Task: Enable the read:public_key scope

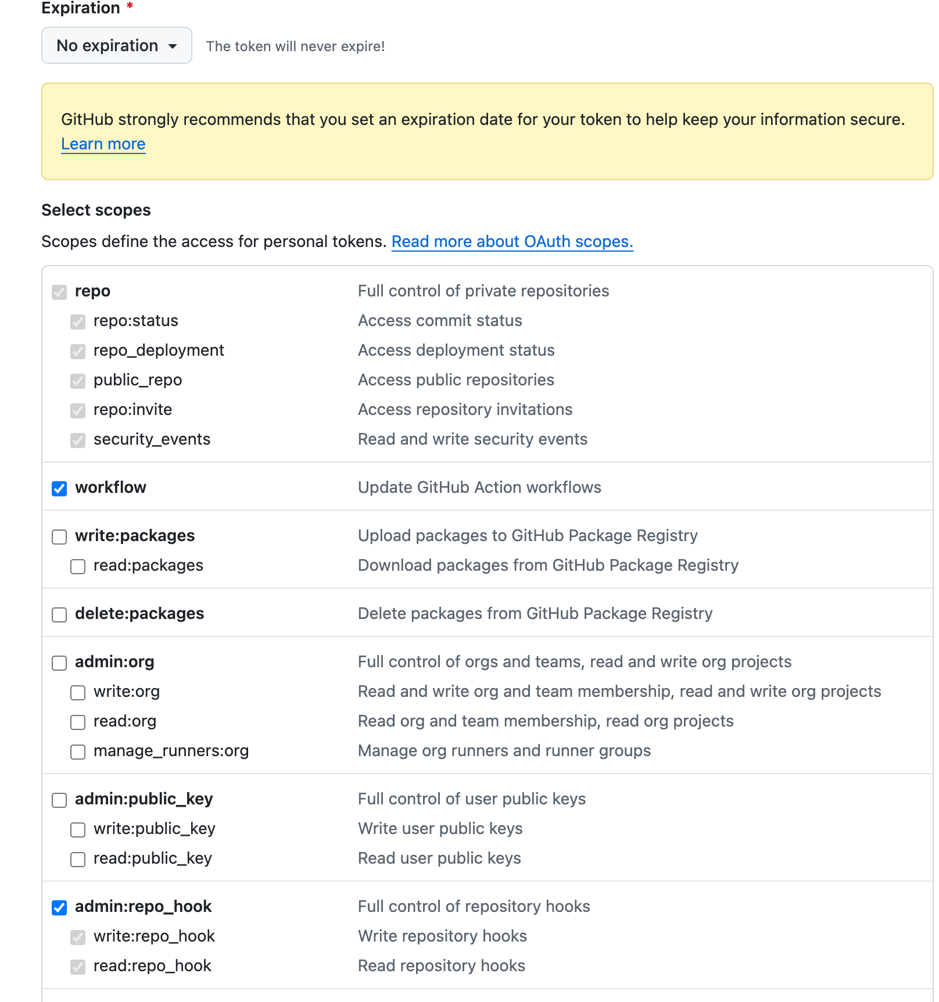Action: click(78, 859)
